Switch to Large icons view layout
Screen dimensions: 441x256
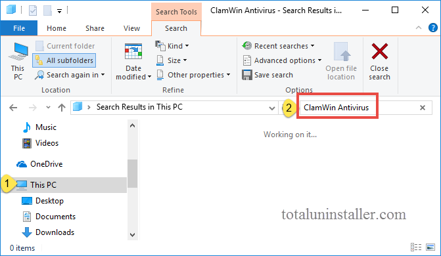[430, 247]
